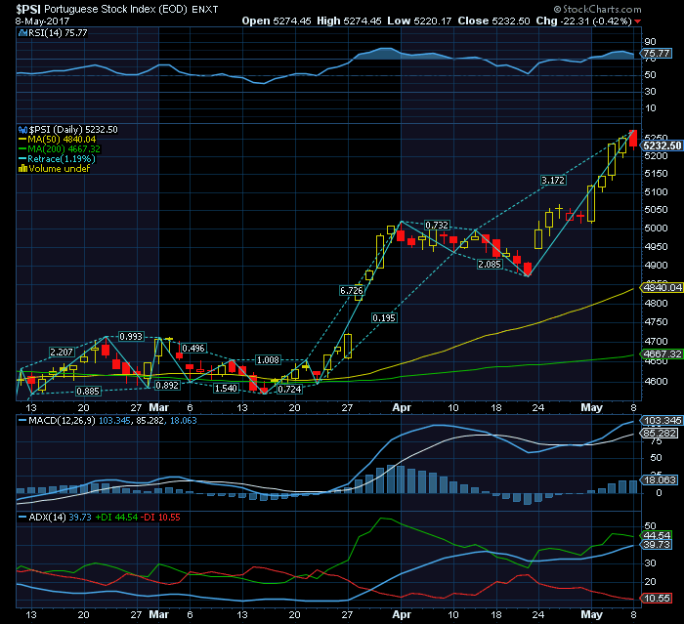The width and height of the screenshot is (684, 624).
Task: Click the 75.77 RSI value tag
Action: tap(656, 54)
